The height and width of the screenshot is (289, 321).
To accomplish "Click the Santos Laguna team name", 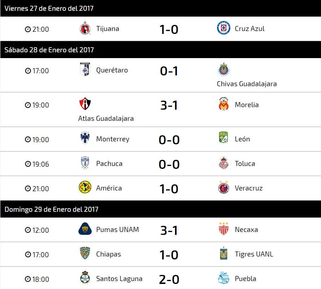I will click(x=119, y=279).
